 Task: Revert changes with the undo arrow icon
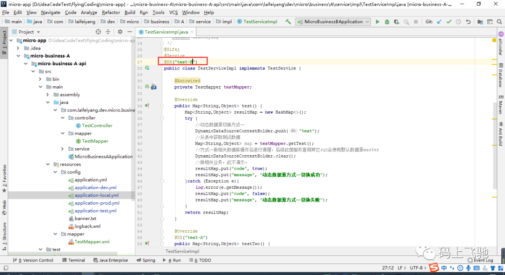coord(468,22)
